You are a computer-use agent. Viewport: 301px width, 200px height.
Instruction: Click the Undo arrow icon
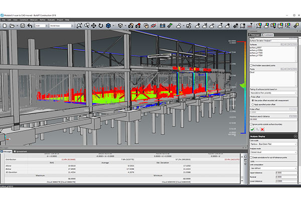[x=30, y=25]
